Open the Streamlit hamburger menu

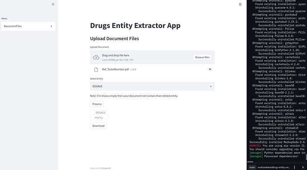pos(240,4)
